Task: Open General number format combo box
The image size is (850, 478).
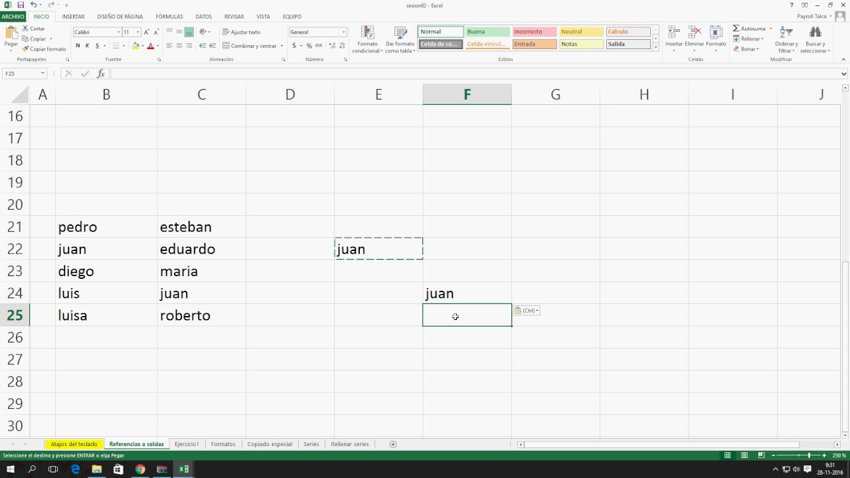Action: 317,32
